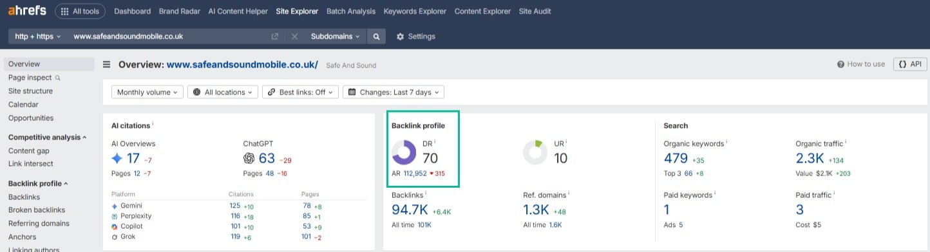
Task: Open Keywords Explorer
Action: coord(415,11)
